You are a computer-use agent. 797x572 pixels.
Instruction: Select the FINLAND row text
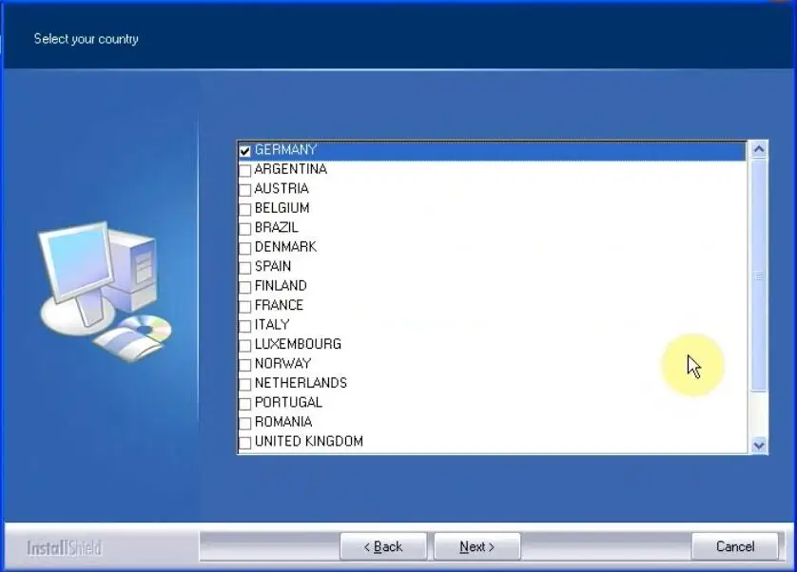(x=281, y=285)
